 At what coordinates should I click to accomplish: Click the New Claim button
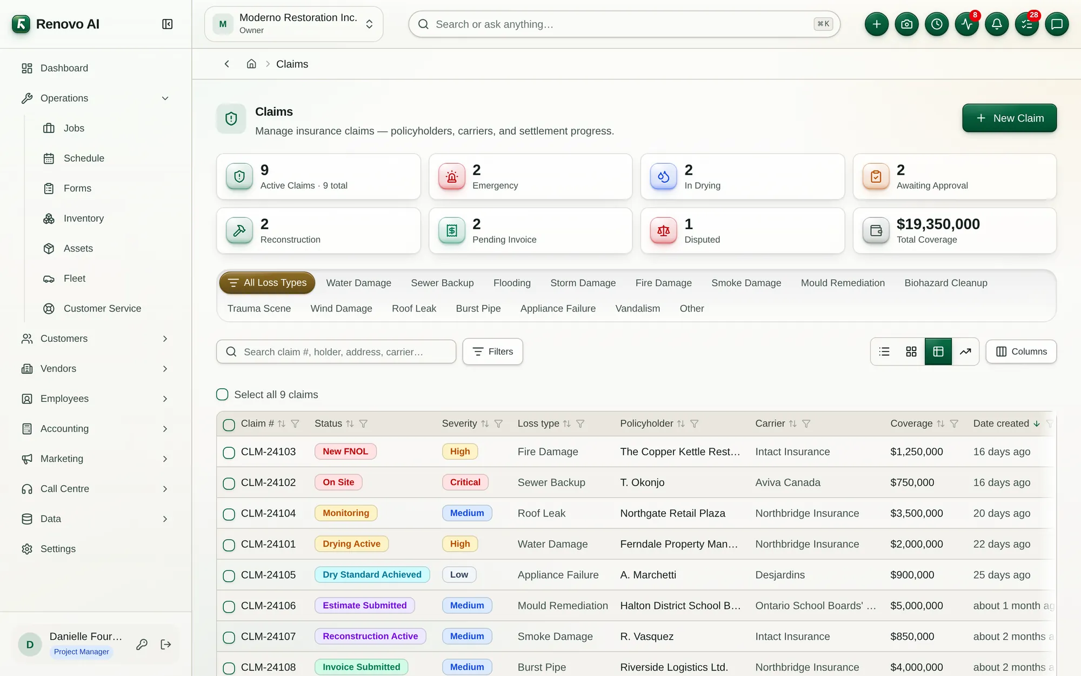(1009, 118)
